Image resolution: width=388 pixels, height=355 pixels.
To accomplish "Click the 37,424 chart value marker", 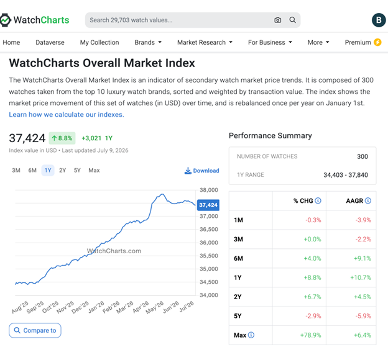I will tap(208, 205).
